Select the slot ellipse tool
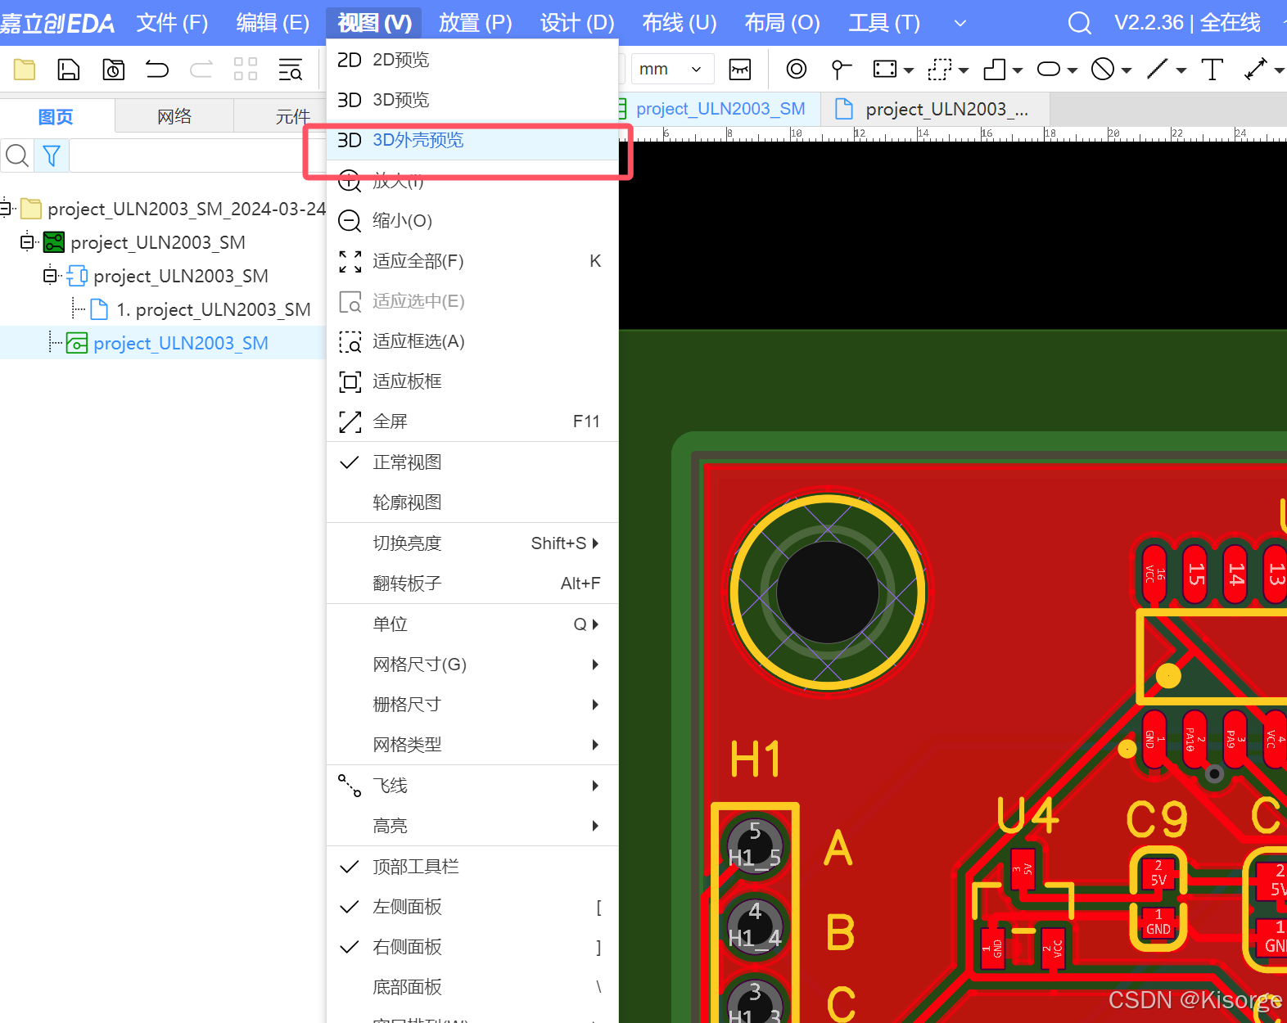 coord(1049,70)
